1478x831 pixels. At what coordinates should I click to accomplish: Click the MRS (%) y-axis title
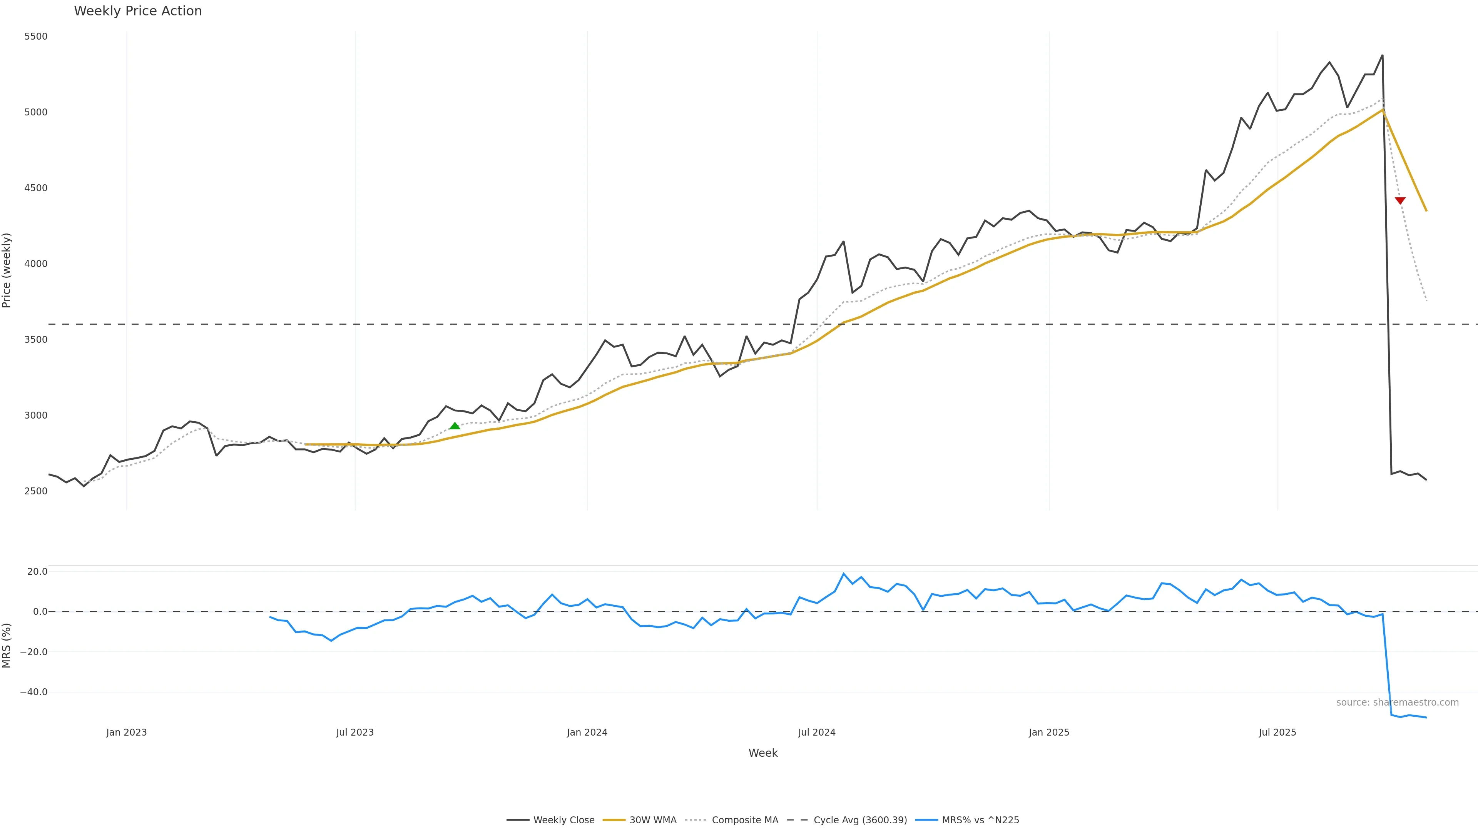tap(7, 645)
